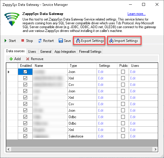The height and width of the screenshot is (158, 164).
Task: Toggle Enabled checkbox for first Odbc row
Action: 25,117
